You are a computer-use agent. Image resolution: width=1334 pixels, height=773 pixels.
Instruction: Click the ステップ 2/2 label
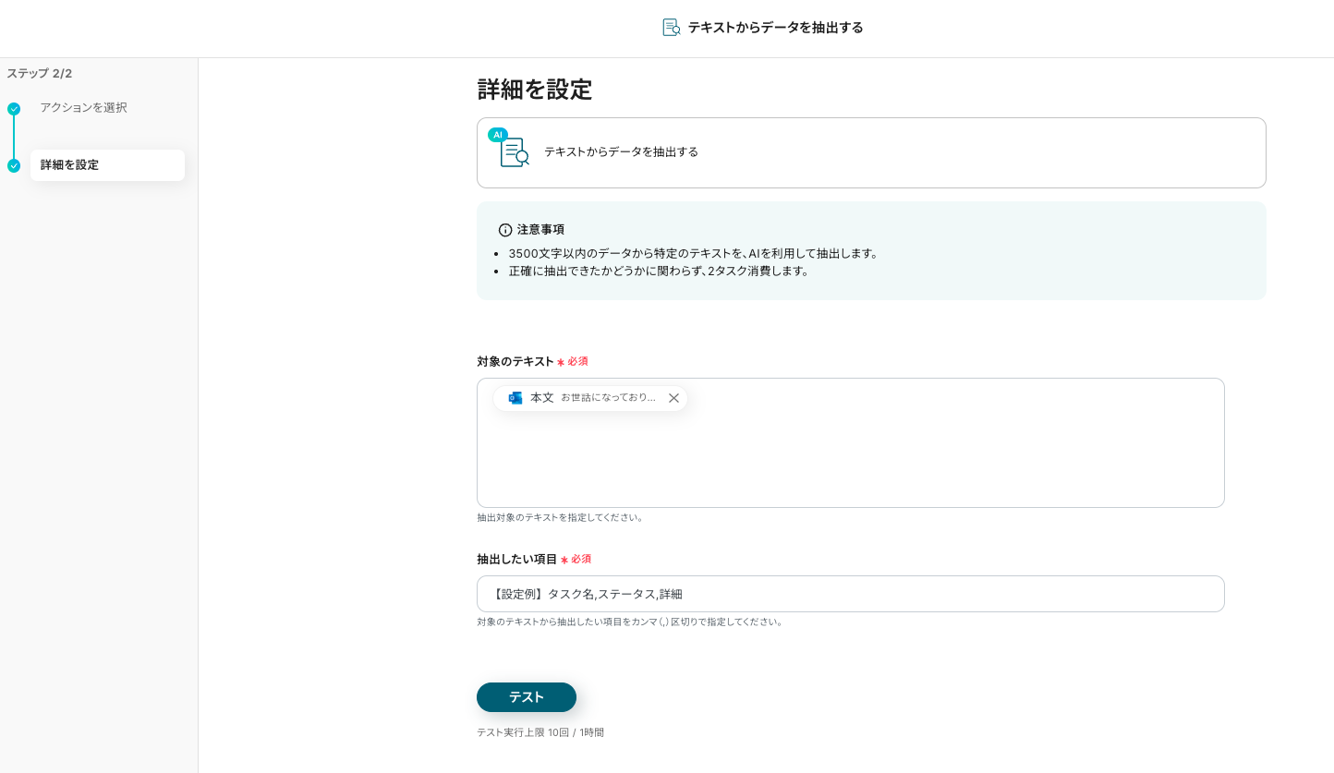(40, 73)
